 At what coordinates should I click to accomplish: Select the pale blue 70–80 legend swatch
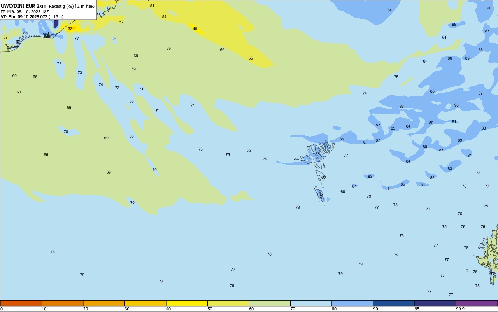point(311,303)
